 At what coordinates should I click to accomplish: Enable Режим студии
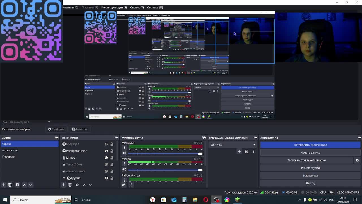(310, 168)
